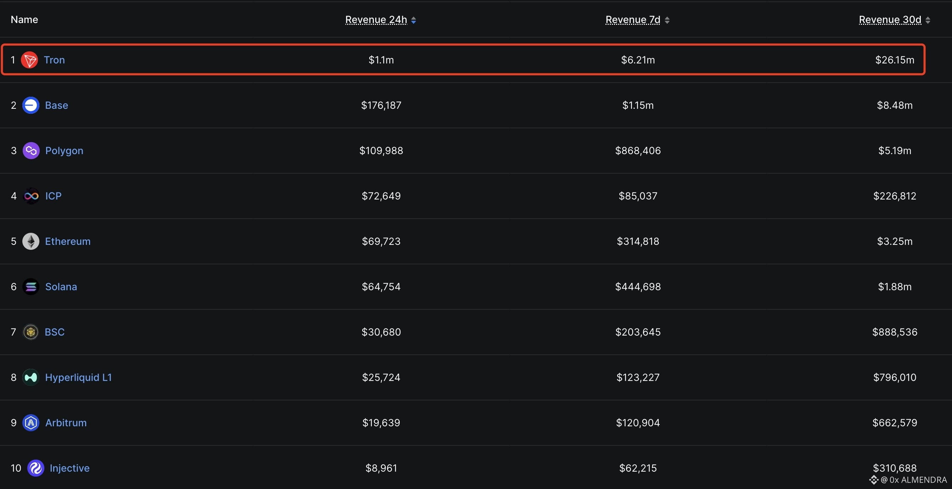Image resolution: width=952 pixels, height=489 pixels.
Task: Open the Injective chain link
Action: (x=70, y=468)
